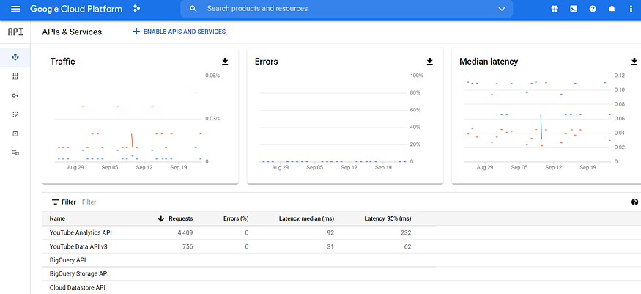Click the blue spike line in latency chart
641x294 pixels.
point(541,127)
